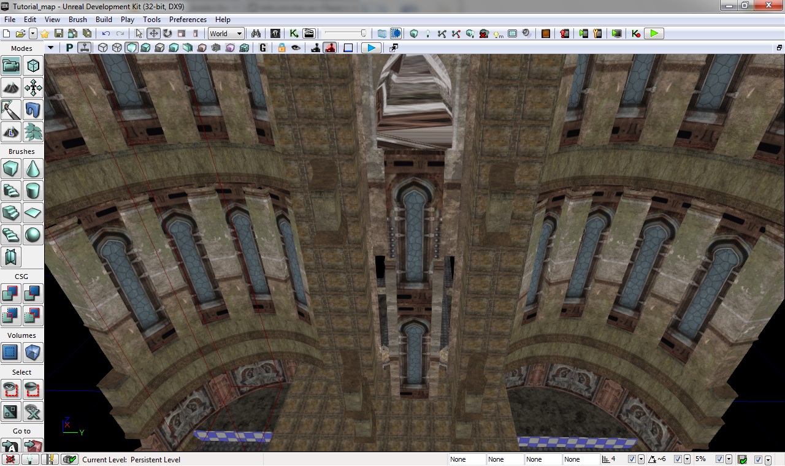This screenshot has height=466, width=785.
Task: Open the drag grid size dropdown
Action: [x=641, y=459]
